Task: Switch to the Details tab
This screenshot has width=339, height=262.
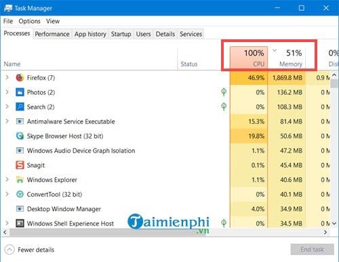Action: (165, 34)
